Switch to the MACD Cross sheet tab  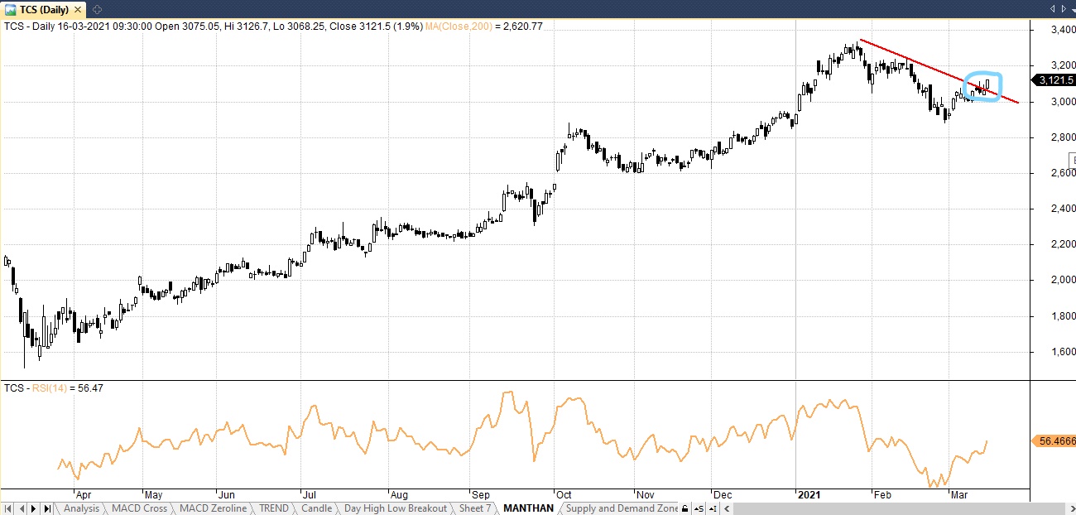click(139, 508)
